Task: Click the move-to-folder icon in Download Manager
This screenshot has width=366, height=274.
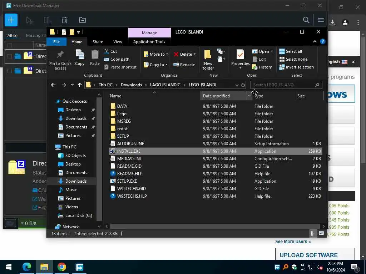Action: point(83,20)
